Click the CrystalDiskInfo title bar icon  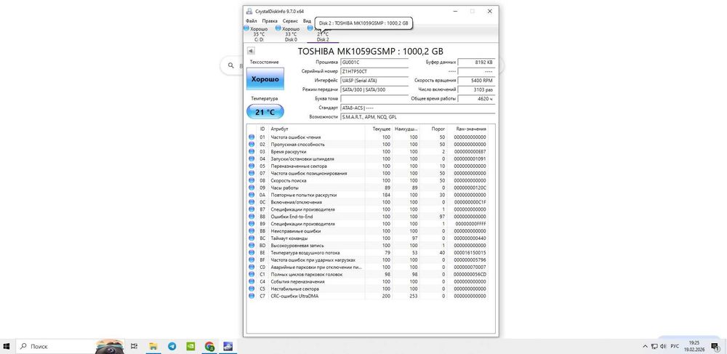[249, 11]
